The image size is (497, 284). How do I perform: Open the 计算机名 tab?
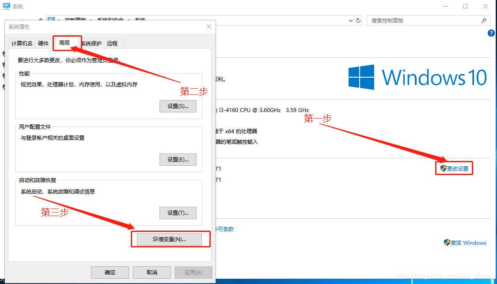click(22, 43)
